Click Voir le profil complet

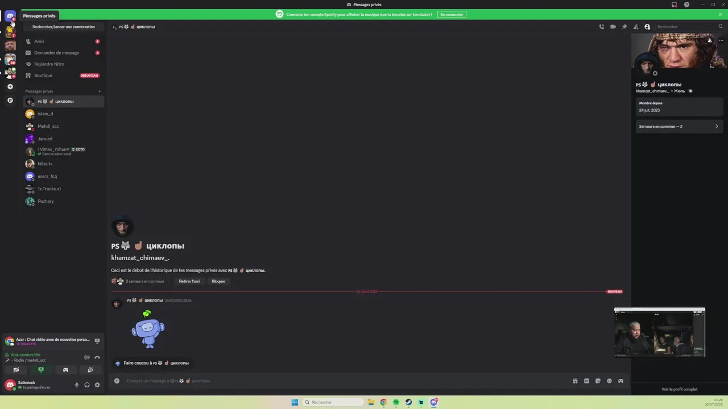click(x=679, y=389)
